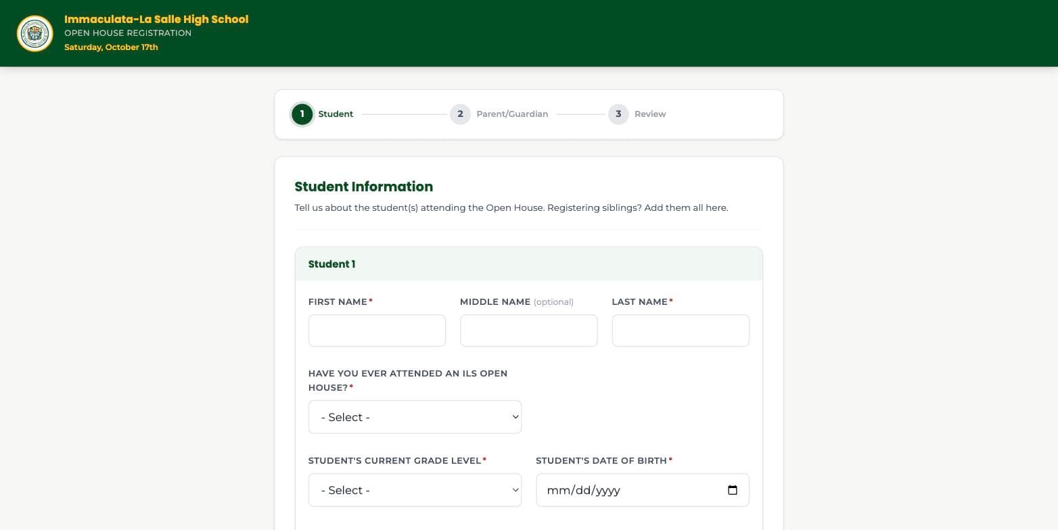The image size is (1058, 530).
Task: Click the MIDDLE NAME (optional) label
Action: tap(517, 302)
